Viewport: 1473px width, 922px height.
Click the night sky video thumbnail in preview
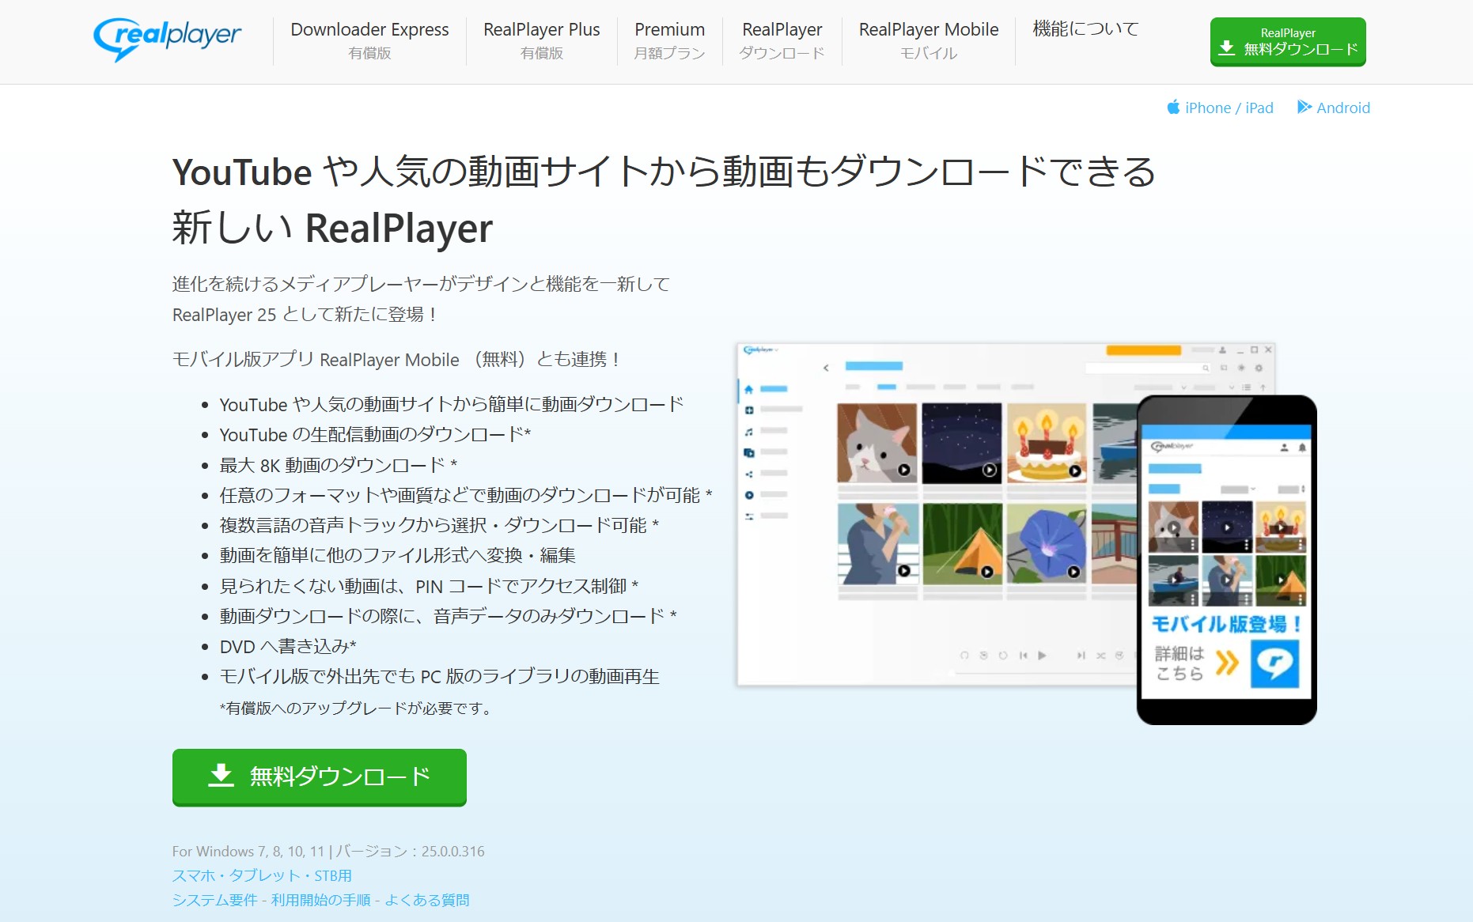click(x=962, y=443)
